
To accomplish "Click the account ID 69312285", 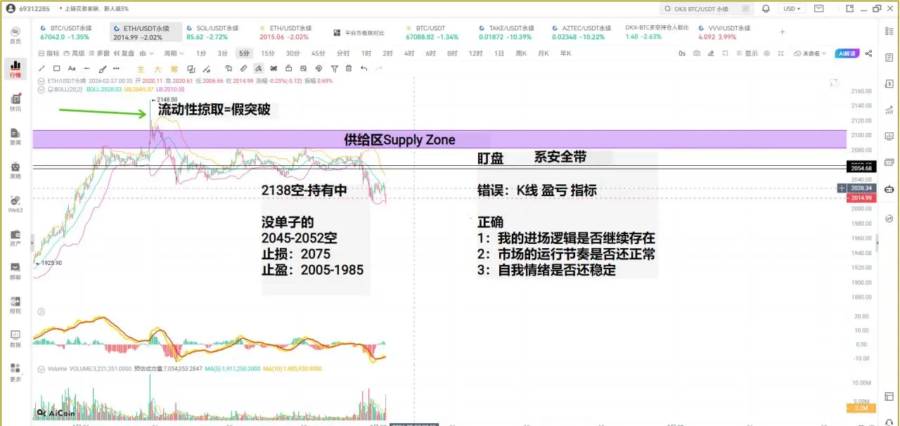I will [34, 8].
